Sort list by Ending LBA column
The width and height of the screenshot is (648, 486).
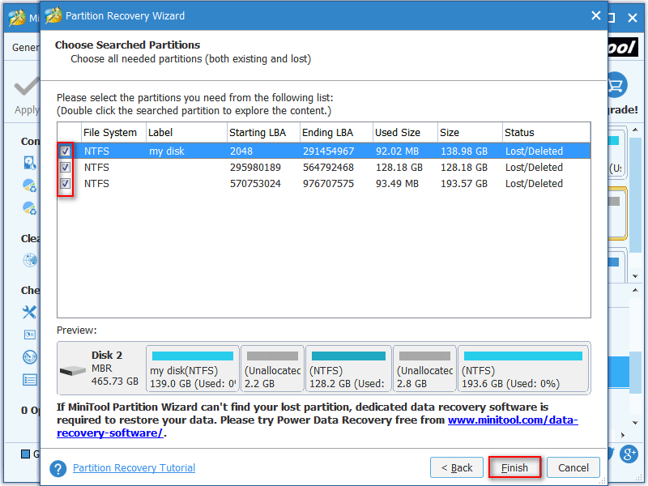point(336,133)
